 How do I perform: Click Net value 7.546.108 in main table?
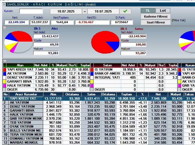[x=158, y=99]
